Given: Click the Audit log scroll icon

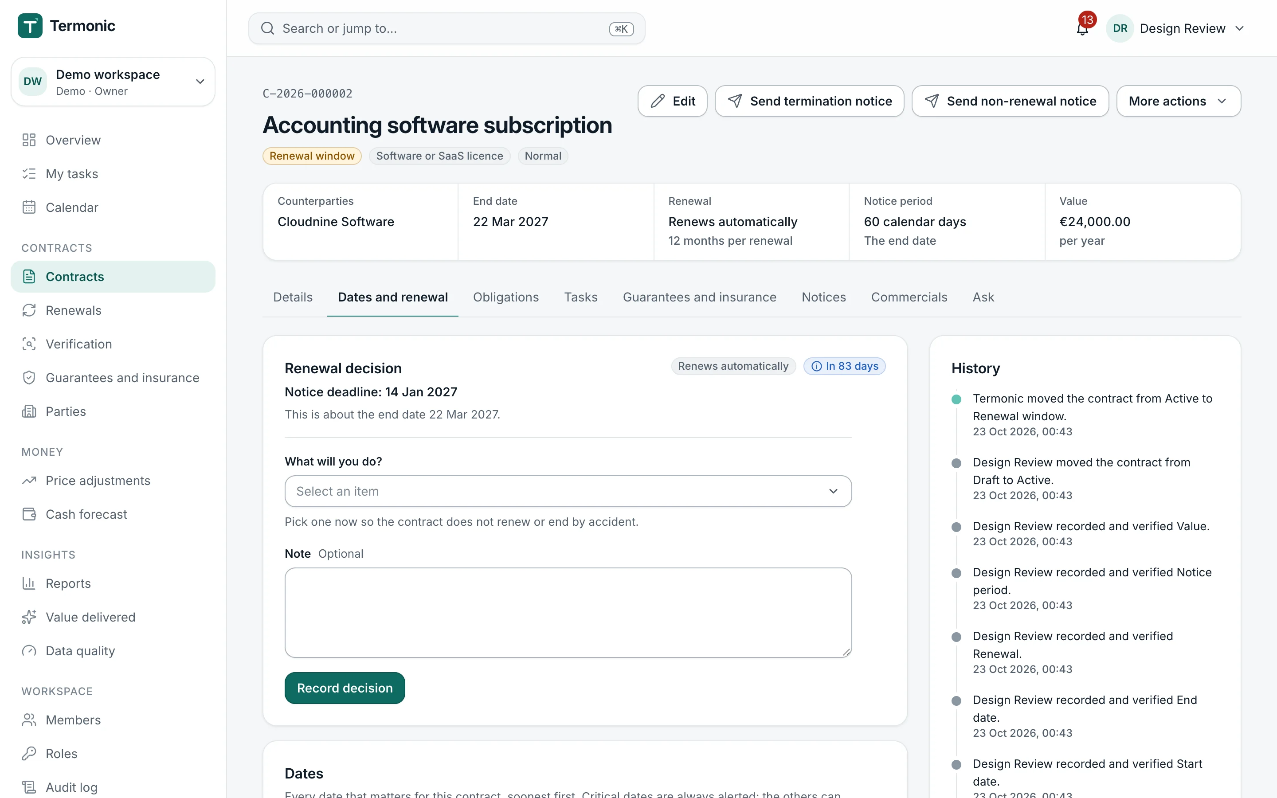Looking at the screenshot, I should 29,787.
